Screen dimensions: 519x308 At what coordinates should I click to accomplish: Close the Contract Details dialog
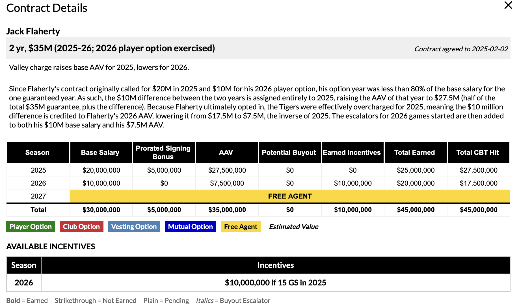point(508,5)
